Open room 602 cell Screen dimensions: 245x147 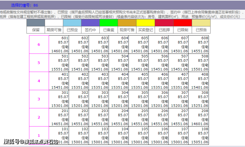click(79, 45)
